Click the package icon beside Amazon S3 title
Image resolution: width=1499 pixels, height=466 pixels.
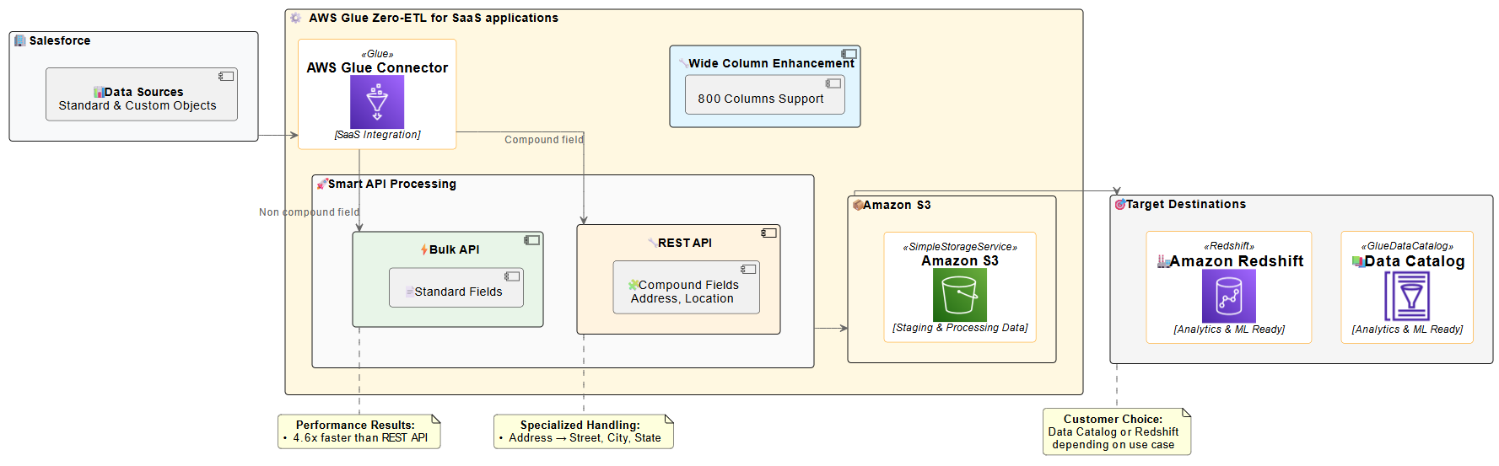coord(858,205)
